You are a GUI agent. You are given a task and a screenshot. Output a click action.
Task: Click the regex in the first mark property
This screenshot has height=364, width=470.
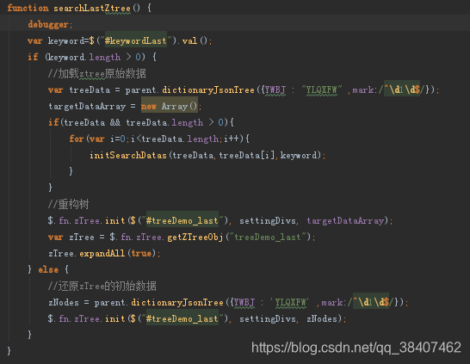(x=402, y=89)
